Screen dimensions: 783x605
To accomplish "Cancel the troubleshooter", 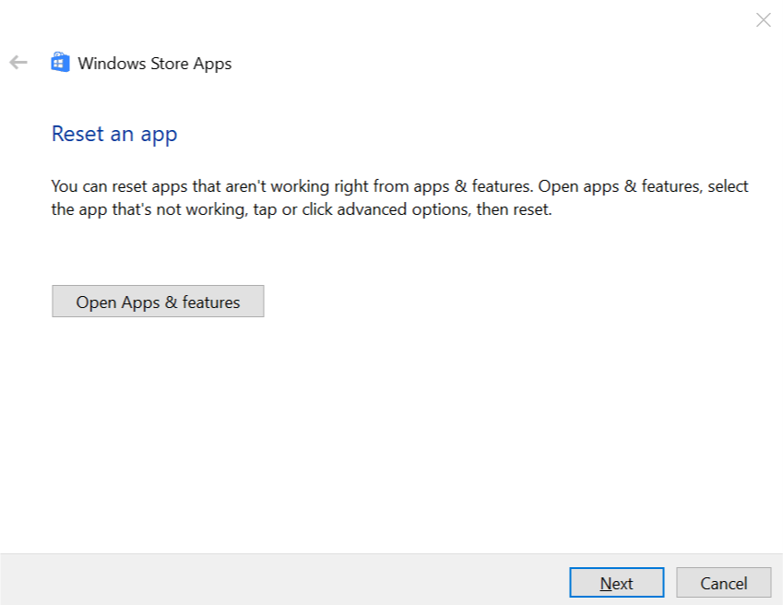I will pyautogui.click(x=724, y=583).
